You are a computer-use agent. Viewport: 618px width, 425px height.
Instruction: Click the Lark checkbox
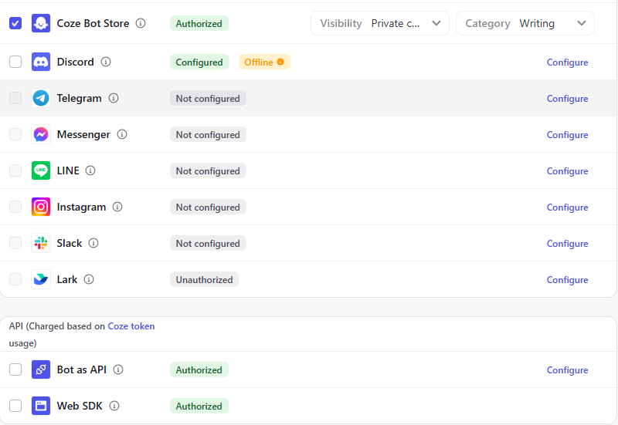pos(15,279)
